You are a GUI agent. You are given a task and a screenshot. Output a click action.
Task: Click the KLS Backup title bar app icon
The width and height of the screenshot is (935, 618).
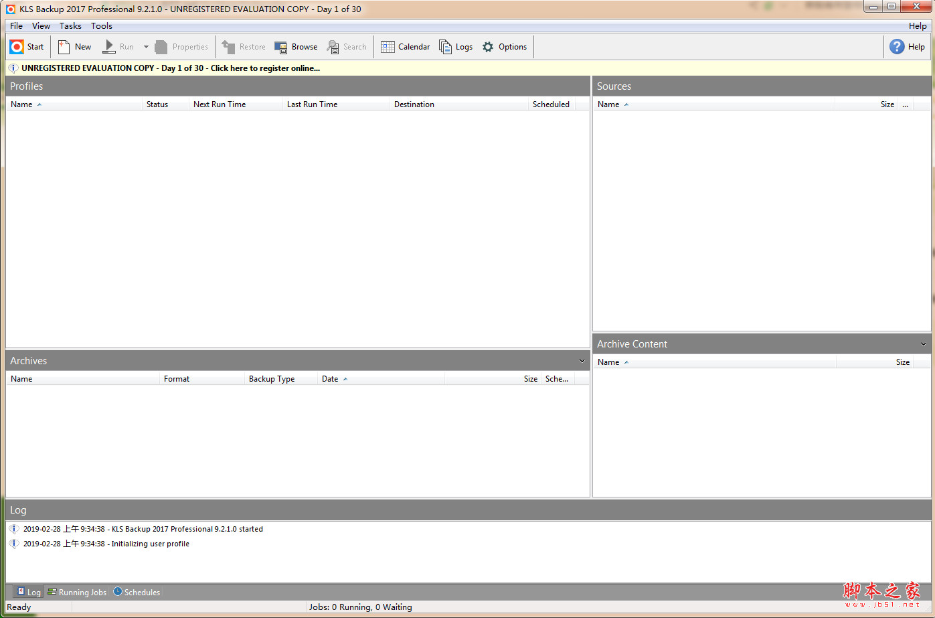pos(11,9)
